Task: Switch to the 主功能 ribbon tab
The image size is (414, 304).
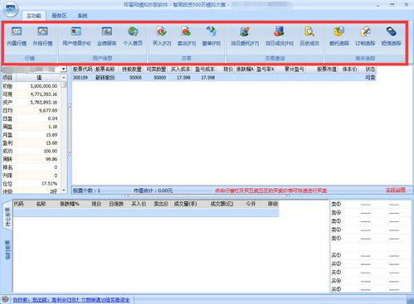Action: tap(33, 16)
